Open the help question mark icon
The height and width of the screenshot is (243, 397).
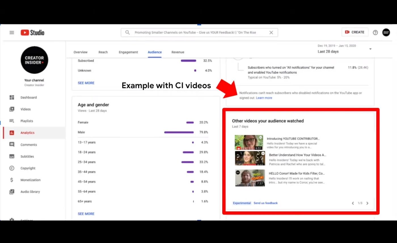(375, 32)
